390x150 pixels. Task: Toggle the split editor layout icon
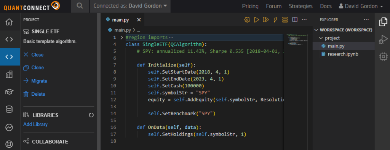(295, 20)
